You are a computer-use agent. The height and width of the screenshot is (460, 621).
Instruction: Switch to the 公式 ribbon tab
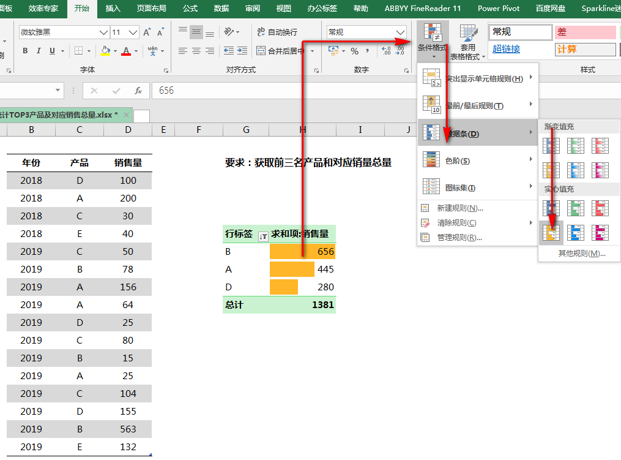(x=190, y=9)
